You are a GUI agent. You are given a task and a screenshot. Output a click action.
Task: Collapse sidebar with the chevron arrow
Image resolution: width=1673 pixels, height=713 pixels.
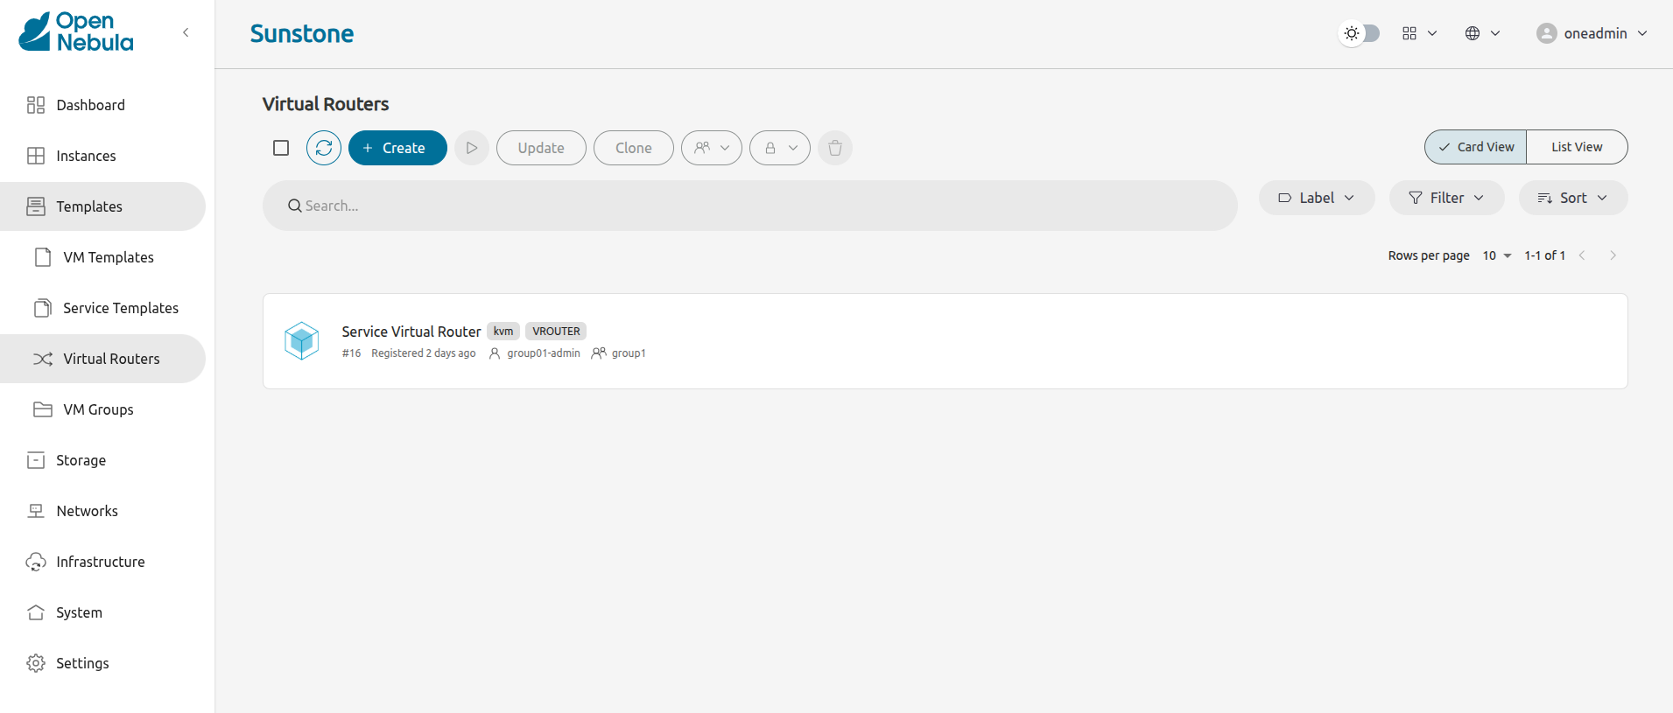click(x=186, y=32)
